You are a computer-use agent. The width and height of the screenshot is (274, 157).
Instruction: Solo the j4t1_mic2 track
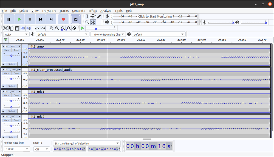coord(16,120)
